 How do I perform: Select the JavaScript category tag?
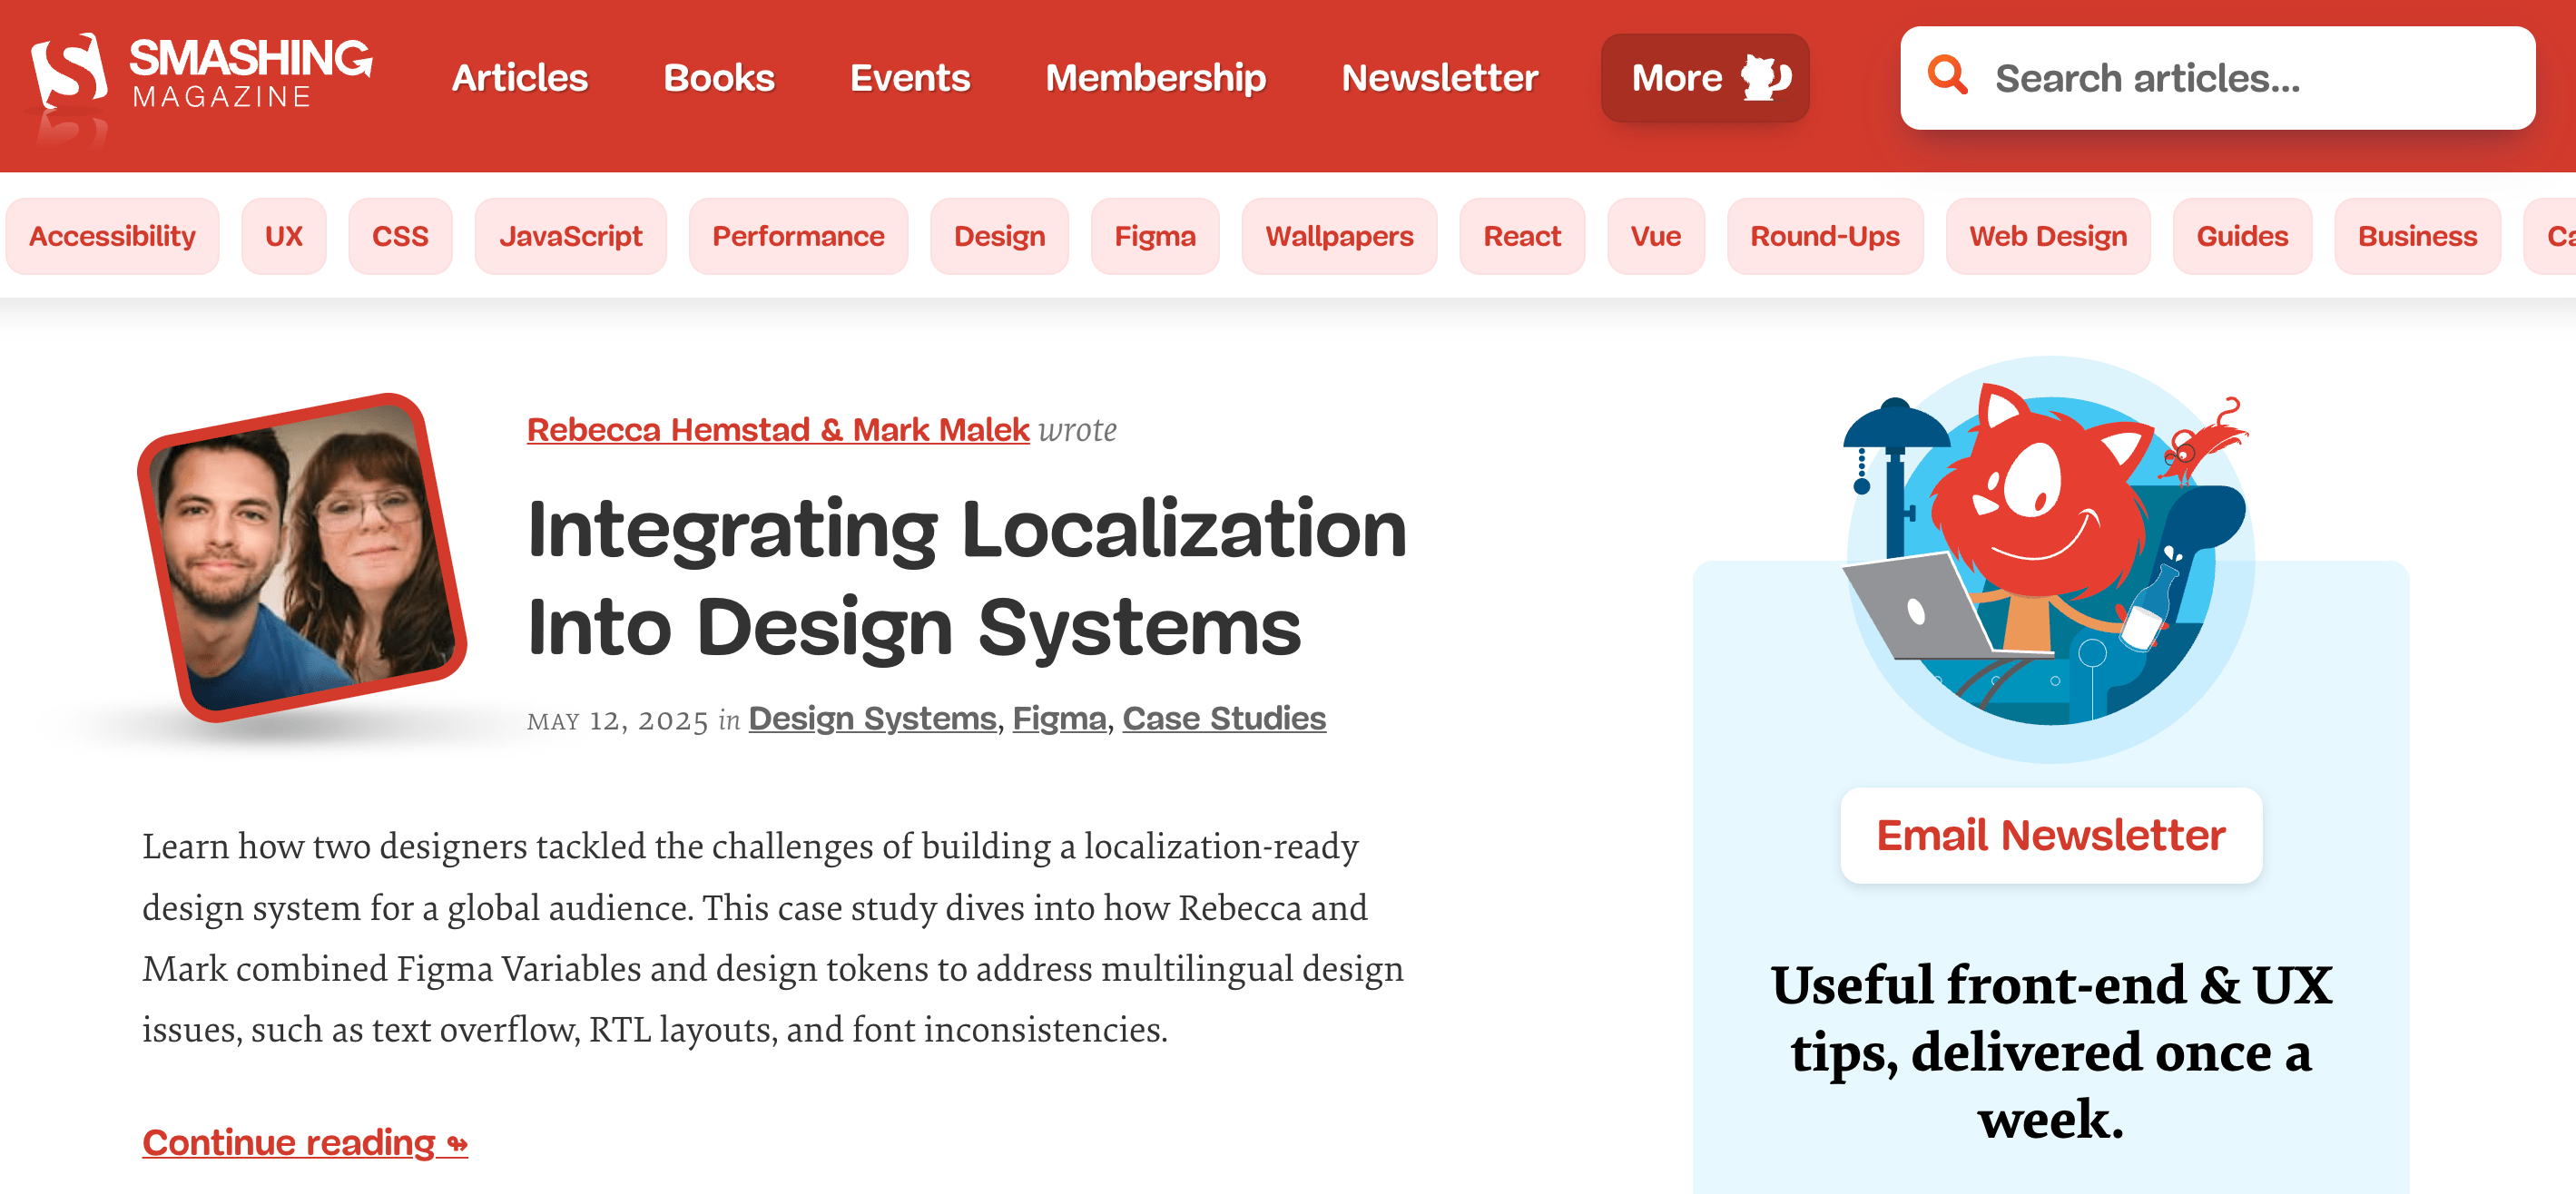coord(570,236)
